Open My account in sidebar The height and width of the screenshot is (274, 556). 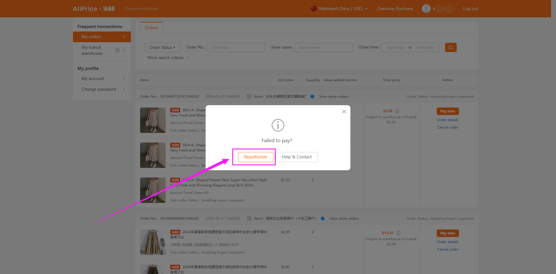(102, 79)
